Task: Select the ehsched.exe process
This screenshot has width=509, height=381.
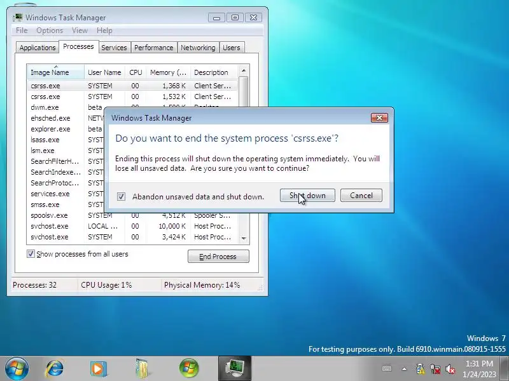Action: click(66, 118)
